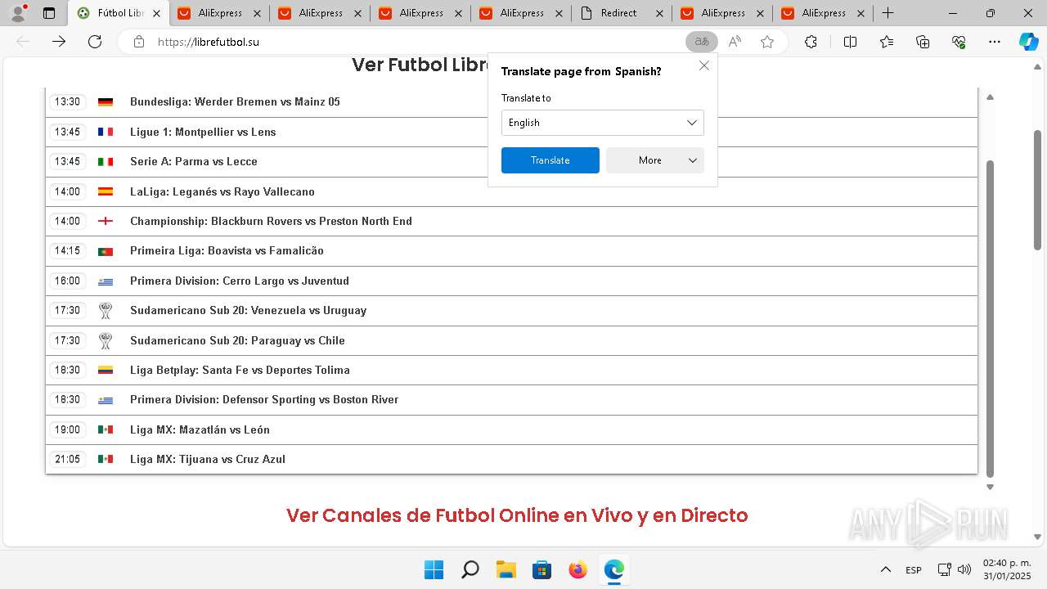1047x589 pixels.
Task: Open Microsoft Edge taskbar icon
Action: tap(613, 569)
